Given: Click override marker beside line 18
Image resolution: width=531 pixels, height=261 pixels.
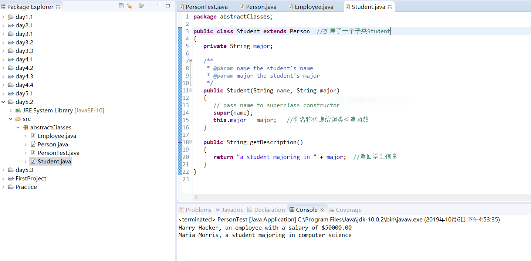Looking at the screenshot, I should [x=180, y=142].
